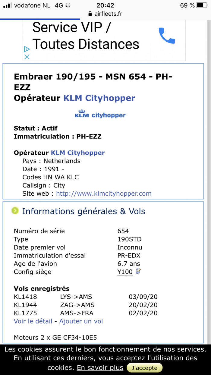Visit http://www.klmcityhopper.com website link

[x=104, y=194]
